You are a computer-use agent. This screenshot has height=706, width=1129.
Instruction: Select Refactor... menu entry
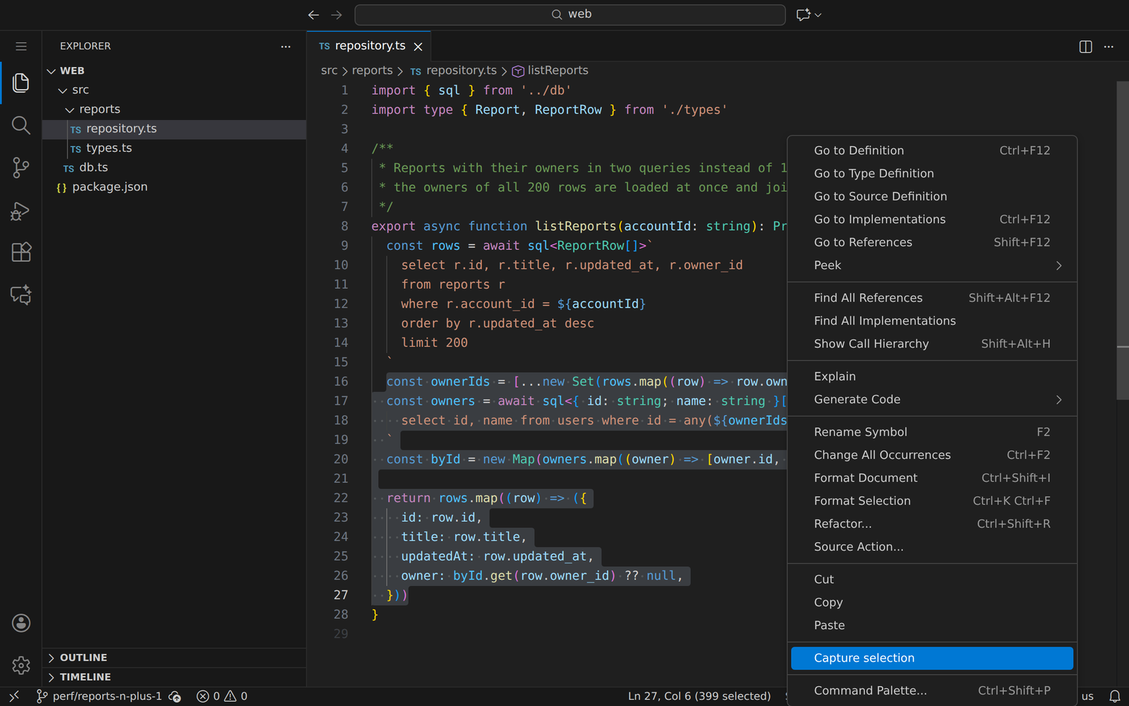(932, 524)
